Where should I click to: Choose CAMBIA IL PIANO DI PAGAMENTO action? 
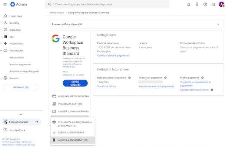point(70,111)
